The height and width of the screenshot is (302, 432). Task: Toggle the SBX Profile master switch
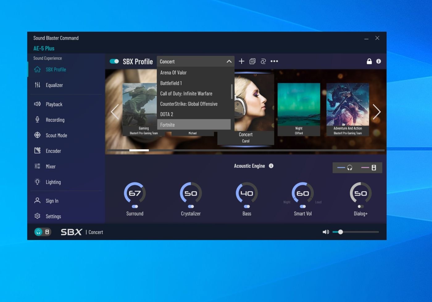tap(114, 61)
